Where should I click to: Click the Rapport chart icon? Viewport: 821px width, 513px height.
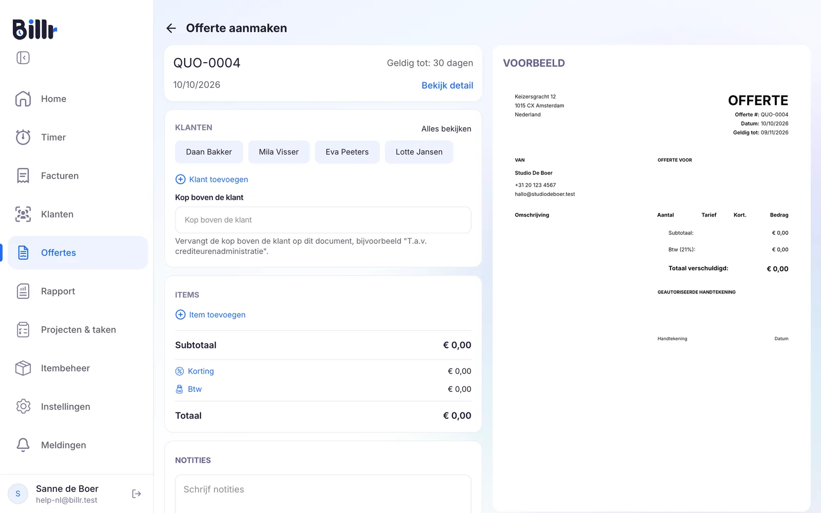click(x=23, y=291)
